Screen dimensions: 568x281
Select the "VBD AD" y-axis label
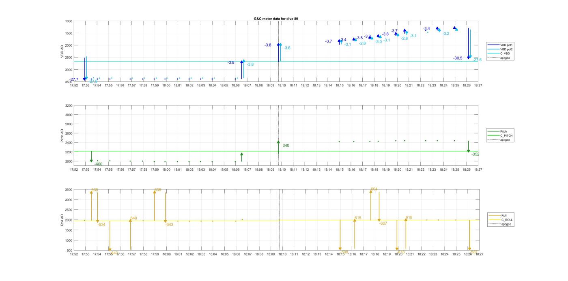click(x=62, y=51)
